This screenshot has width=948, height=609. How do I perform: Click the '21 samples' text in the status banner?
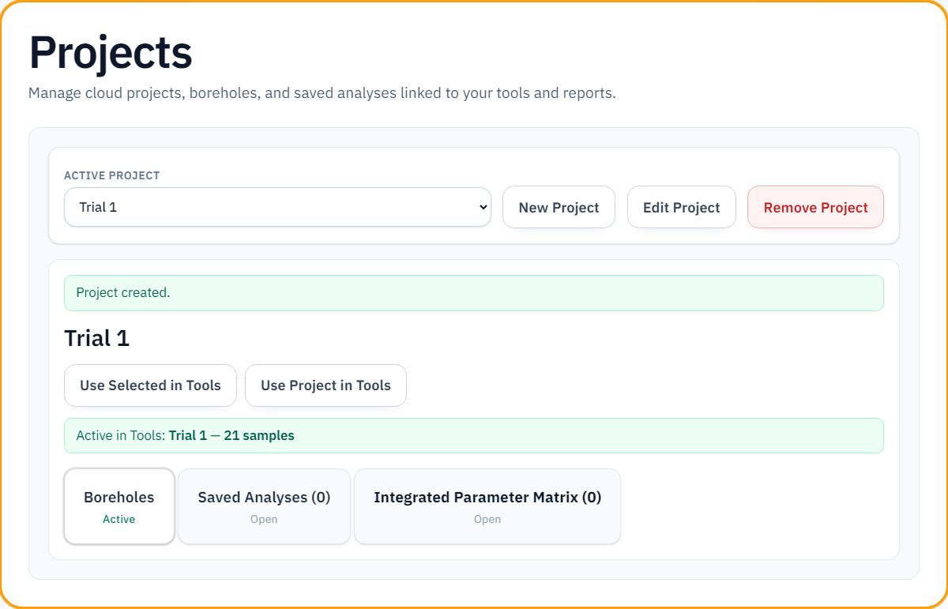point(259,435)
